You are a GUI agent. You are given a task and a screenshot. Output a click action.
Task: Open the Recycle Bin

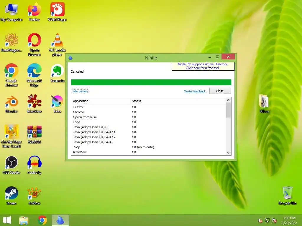[x=287, y=196]
